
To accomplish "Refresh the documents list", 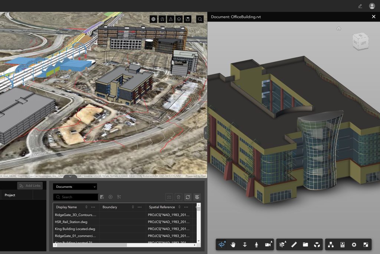I will (x=188, y=197).
